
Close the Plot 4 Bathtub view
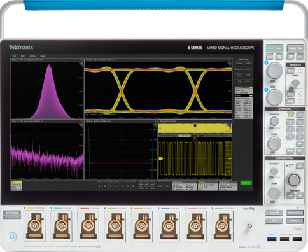pyautogui.click(x=155, y=121)
